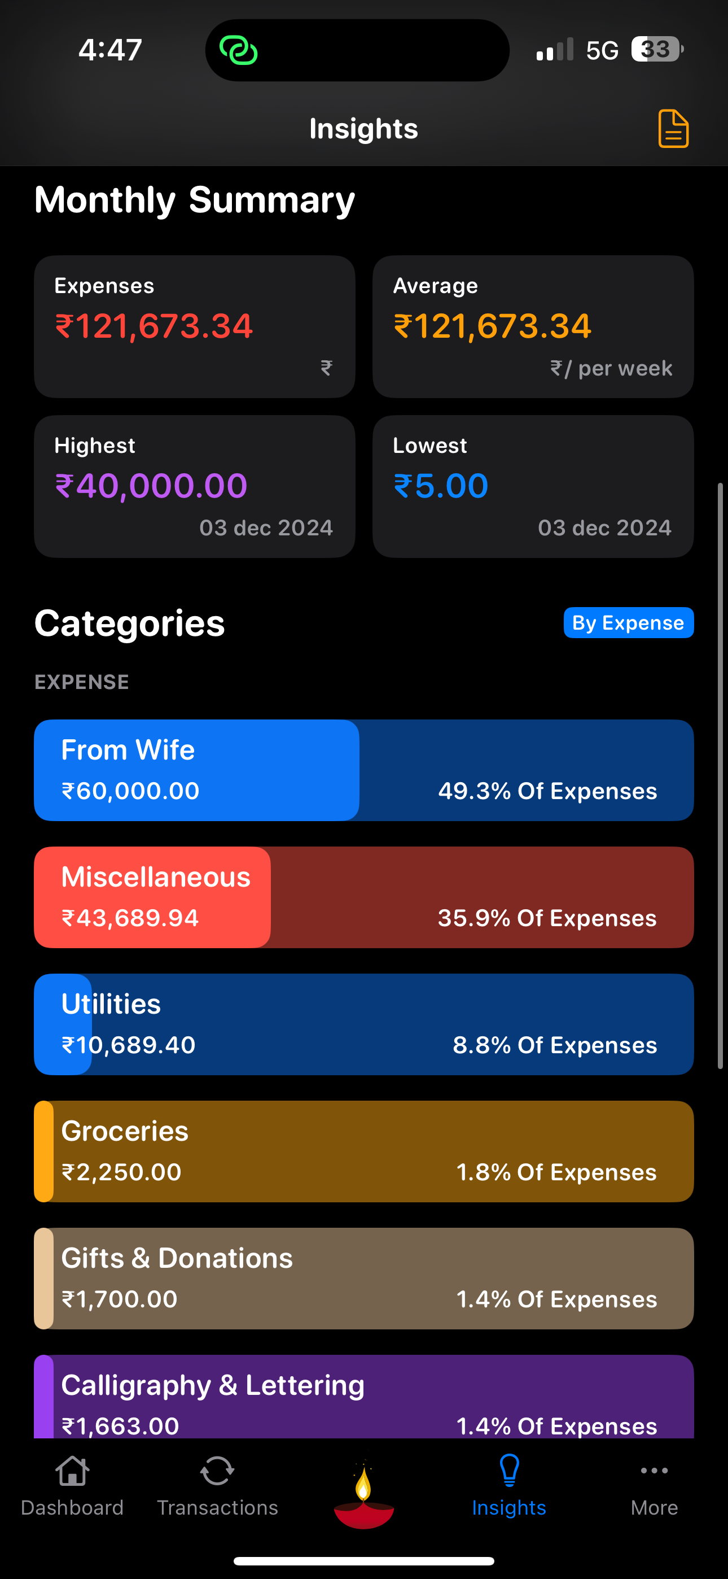Image resolution: width=728 pixels, height=1579 pixels.
Task: Expand the From Wife category bar
Action: tap(364, 770)
